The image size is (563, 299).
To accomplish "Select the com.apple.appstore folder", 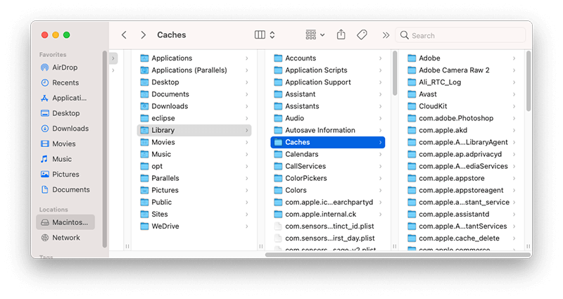I will [x=462, y=178].
